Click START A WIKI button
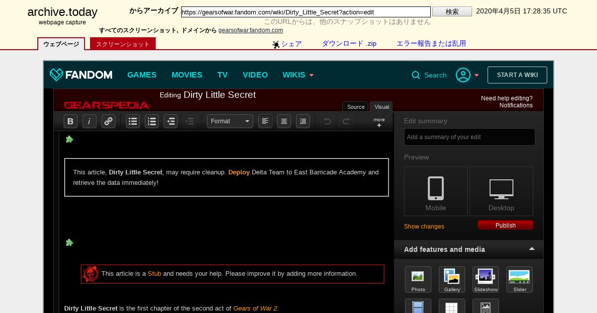597x313 pixels. [x=517, y=75]
